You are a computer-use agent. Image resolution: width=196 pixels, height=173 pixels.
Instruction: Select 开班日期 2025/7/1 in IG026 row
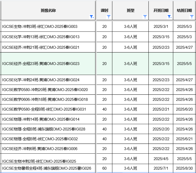click(161, 168)
